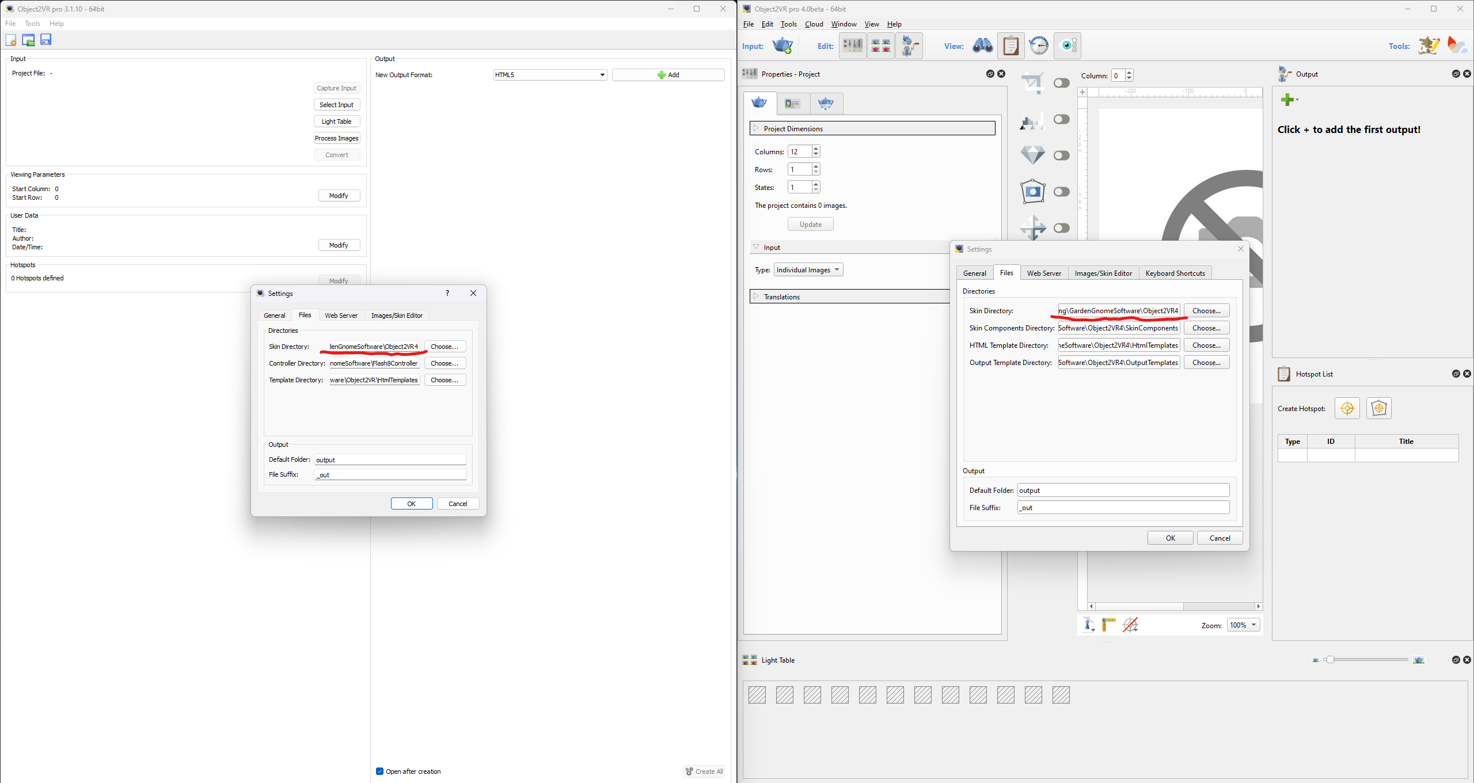This screenshot has height=783, width=1474.
Task: Open the Input Type Individual Images dropdown
Action: [808, 270]
